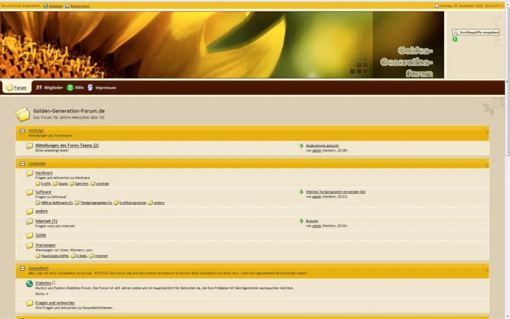Viewport: 510px width, 319px height.
Task: Click the green arrow beside Moderatoren gesucht
Action: click(301, 145)
